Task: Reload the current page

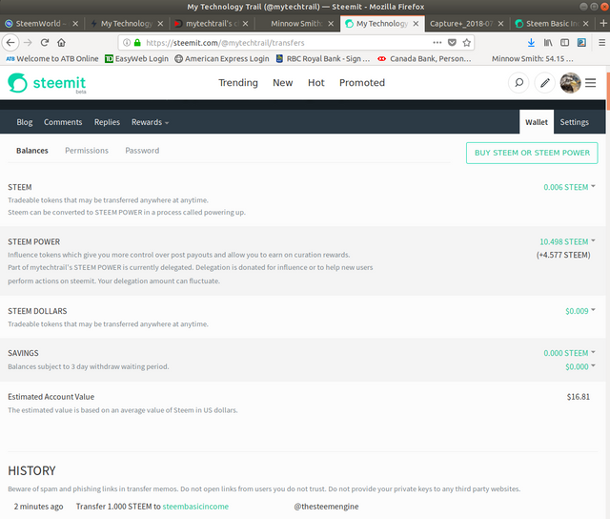Action: [45, 42]
